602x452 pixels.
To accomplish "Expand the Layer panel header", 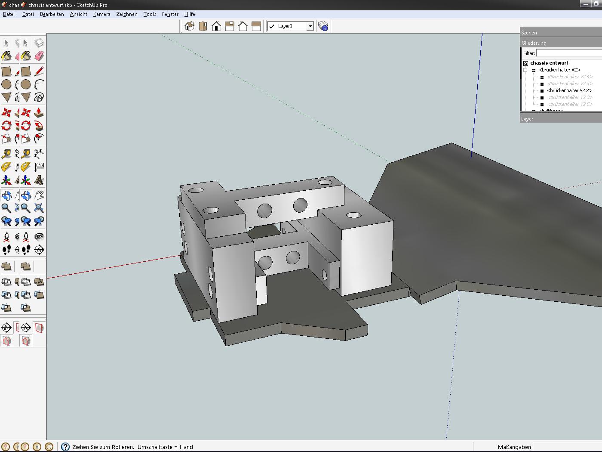I will 561,119.
